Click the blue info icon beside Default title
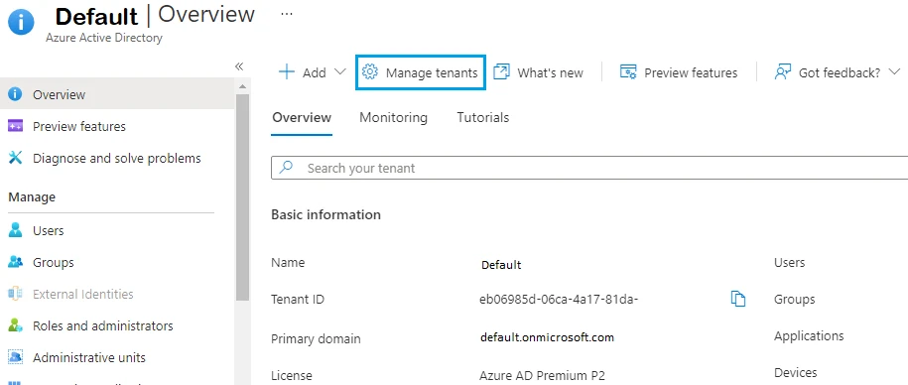The image size is (908, 385). click(21, 22)
